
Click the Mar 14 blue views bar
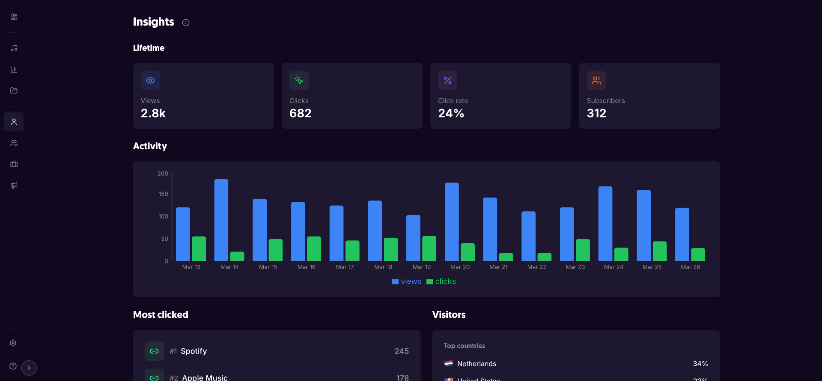point(221,220)
